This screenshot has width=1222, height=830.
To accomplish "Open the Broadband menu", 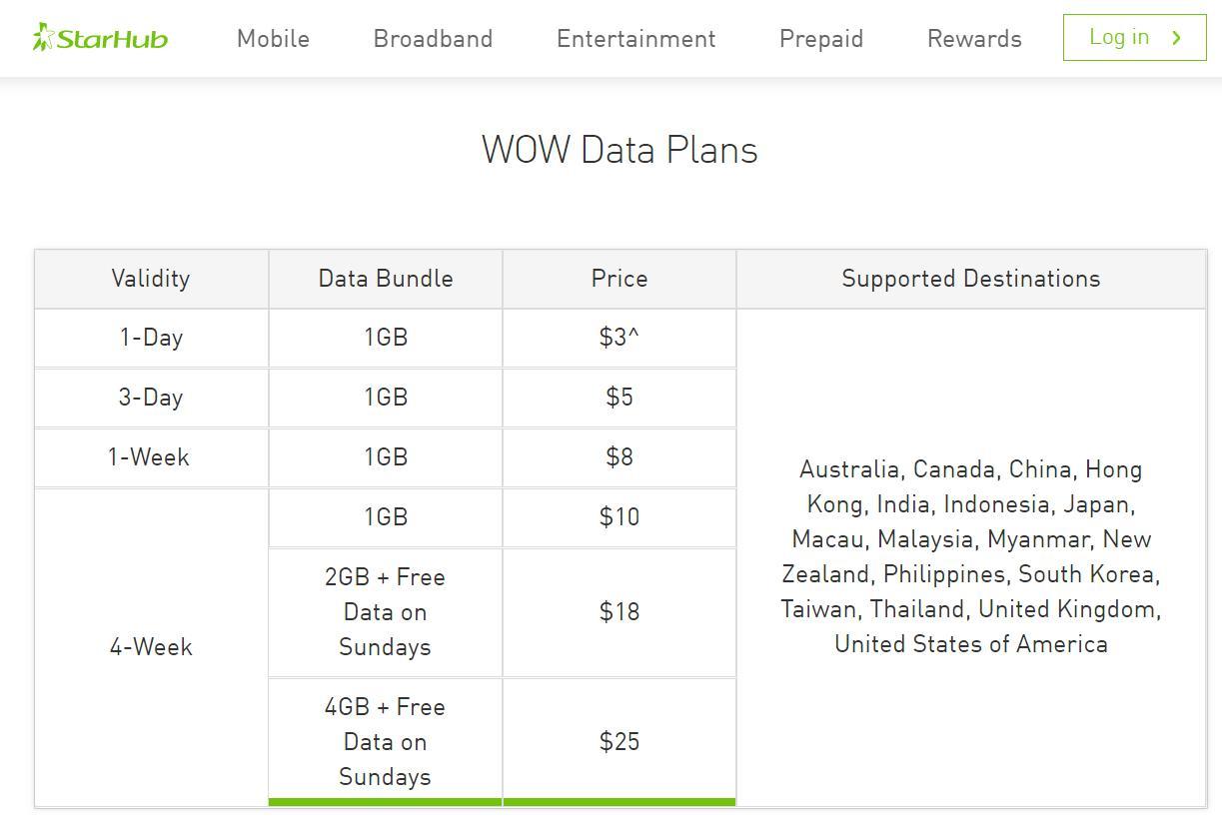I will click(433, 39).
